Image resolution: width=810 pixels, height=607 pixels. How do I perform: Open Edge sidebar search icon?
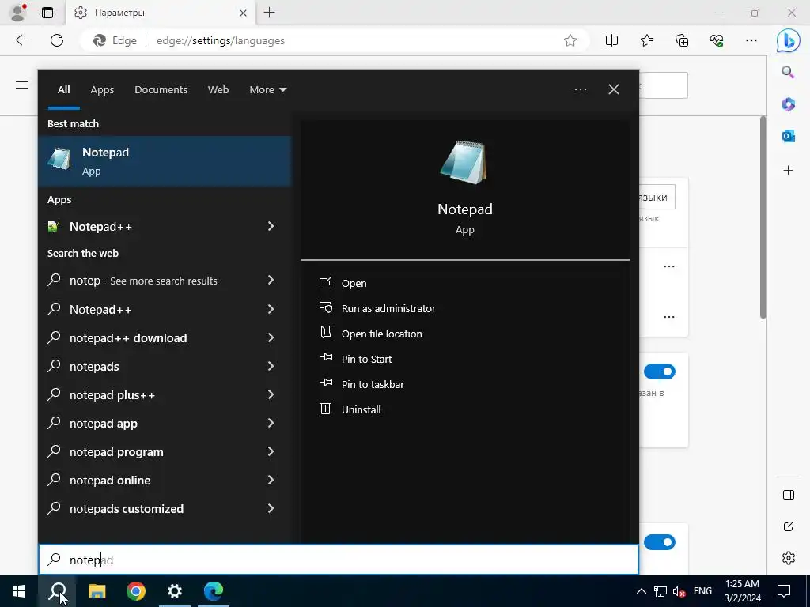tap(788, 72)
